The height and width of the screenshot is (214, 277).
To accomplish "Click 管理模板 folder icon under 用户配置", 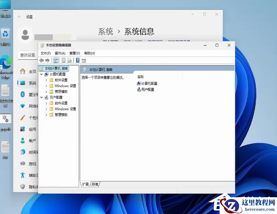I will point(51,115).
